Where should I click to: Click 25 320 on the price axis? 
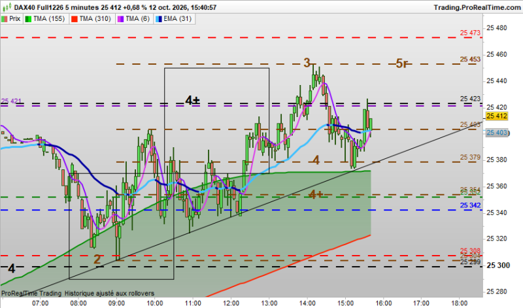(497, 239)
